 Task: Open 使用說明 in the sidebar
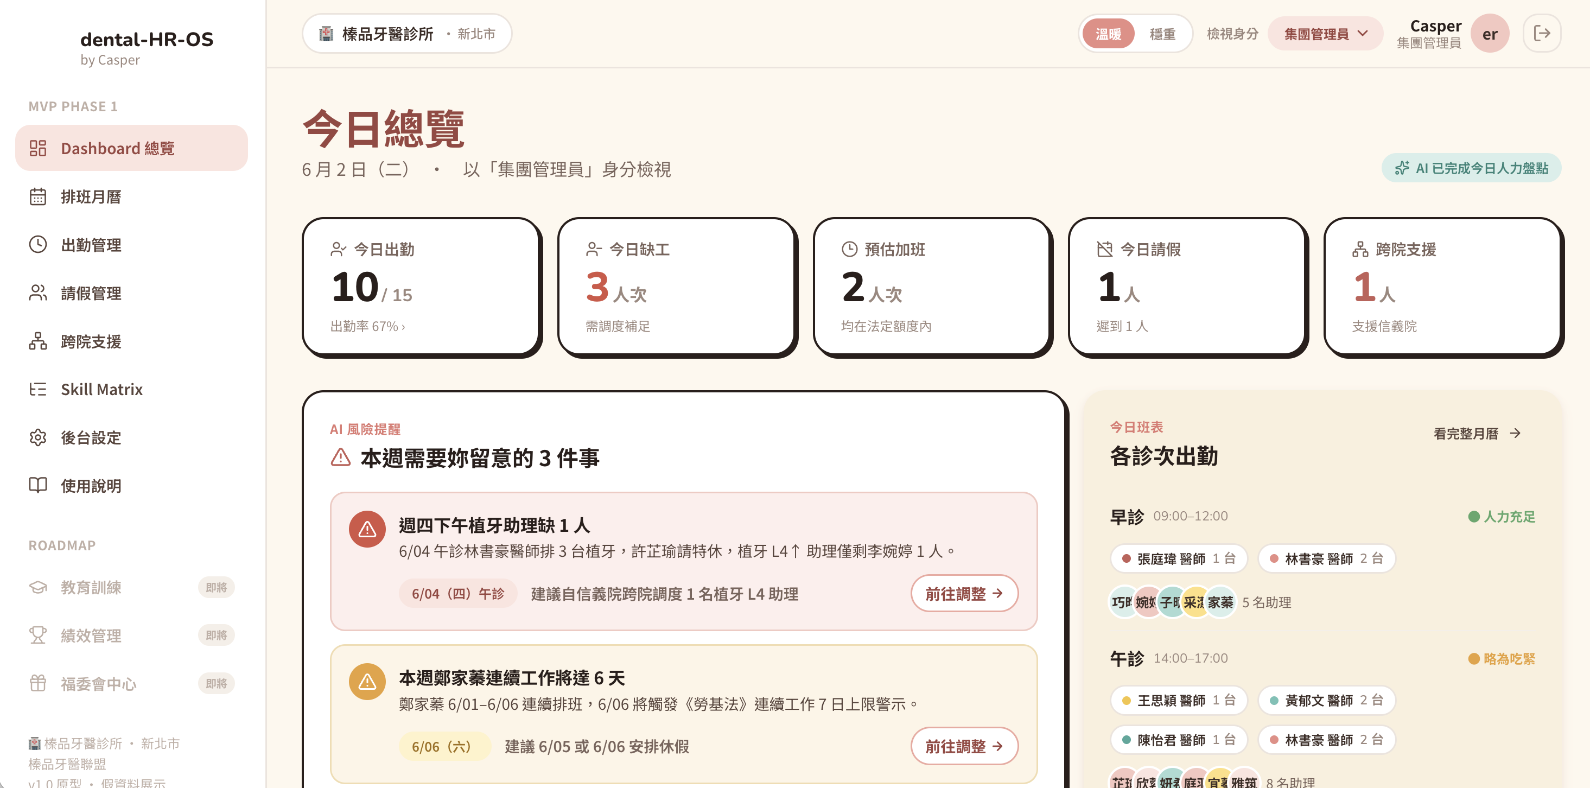tap(131, 486)
